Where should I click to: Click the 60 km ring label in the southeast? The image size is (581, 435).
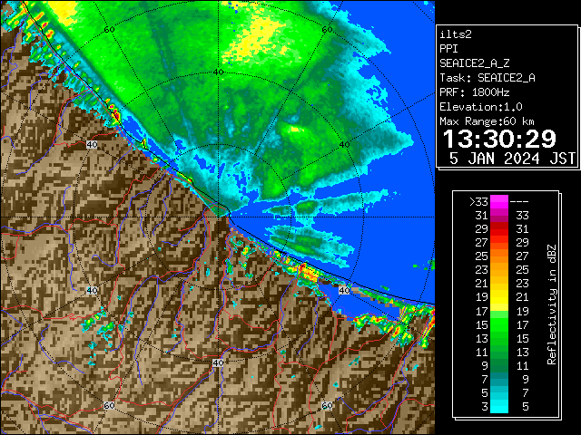pyautogui.click(x=327, y=406)
